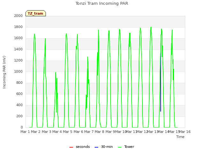204x153 pixels.
Task: Click the 2000 y-axis tick label
Action: click(x=18, y=16)
